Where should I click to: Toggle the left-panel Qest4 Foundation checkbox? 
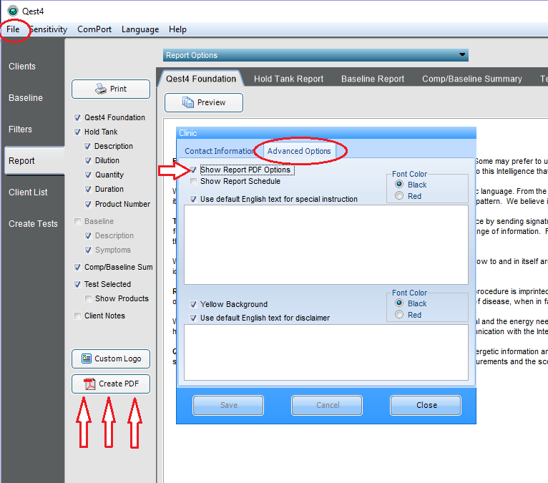77,118
